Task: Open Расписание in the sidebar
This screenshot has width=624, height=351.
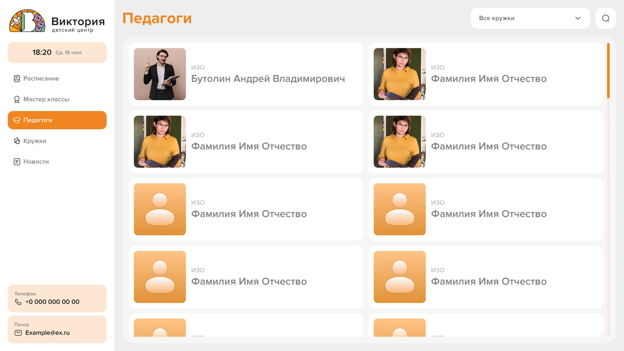Action: (x=57, y=78)
